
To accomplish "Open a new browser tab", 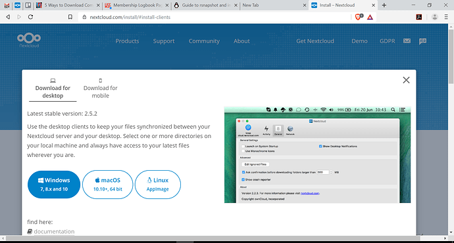I will coord(384,5).
